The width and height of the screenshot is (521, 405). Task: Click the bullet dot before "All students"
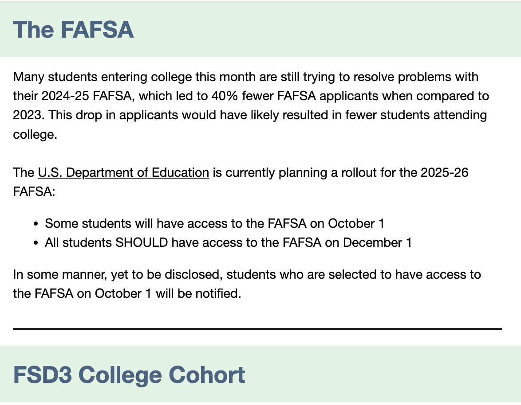tap(37, 243)
